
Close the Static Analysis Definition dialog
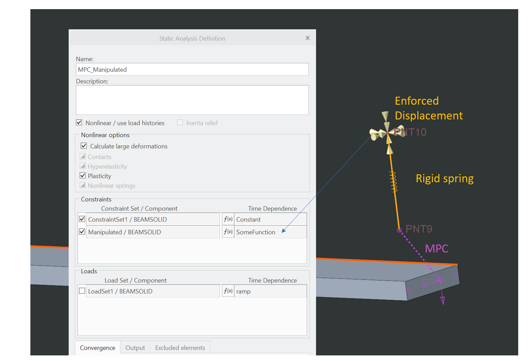(x=307, y=38)
